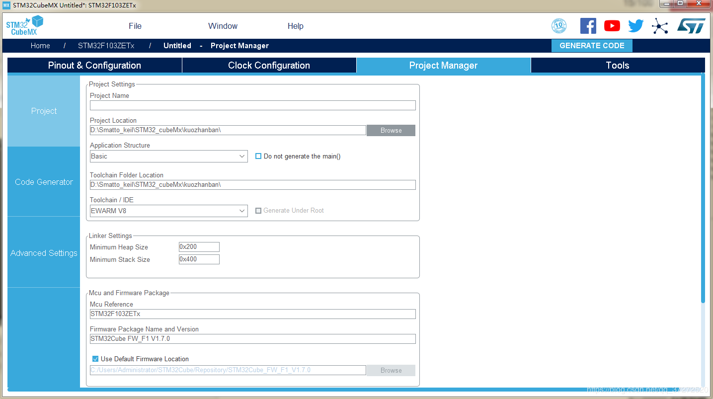Click the default firmware repository path field
This screenshot has height=399, width=713.
coord(228,370)
